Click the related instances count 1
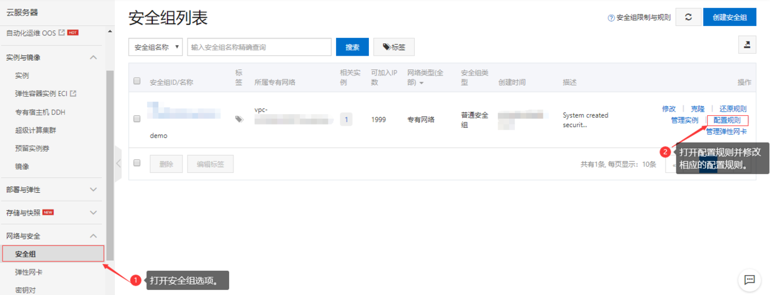Image resolution: width=770 pixels, height=295 pixels. pos(346,119)
